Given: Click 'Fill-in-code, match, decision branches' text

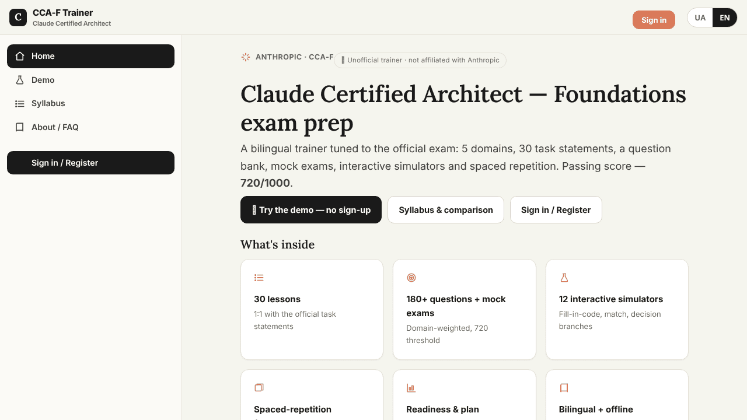Looking at the screenshot, I should (x=610, y=320).
